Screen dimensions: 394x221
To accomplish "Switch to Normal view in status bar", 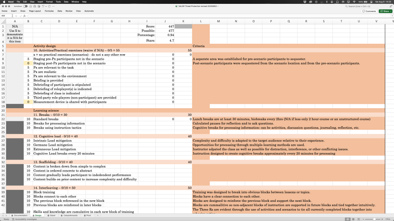I will (x=347, y=219).
